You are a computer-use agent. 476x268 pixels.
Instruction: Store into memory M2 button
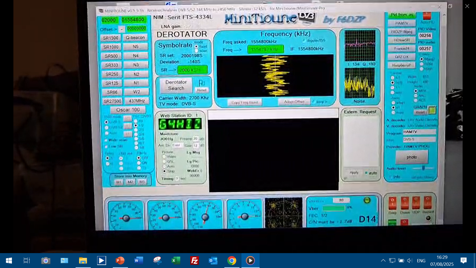[x=131, y=182]
